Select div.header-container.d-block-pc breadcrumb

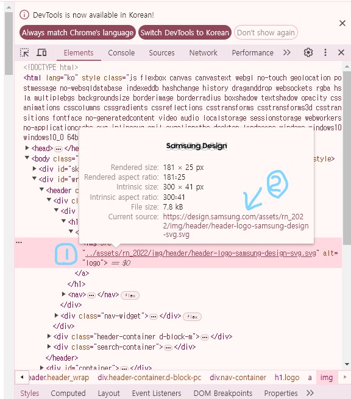pos(149,378)
